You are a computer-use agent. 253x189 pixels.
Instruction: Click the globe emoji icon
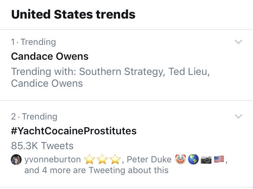pyautogui.click(x=193, y=160)
